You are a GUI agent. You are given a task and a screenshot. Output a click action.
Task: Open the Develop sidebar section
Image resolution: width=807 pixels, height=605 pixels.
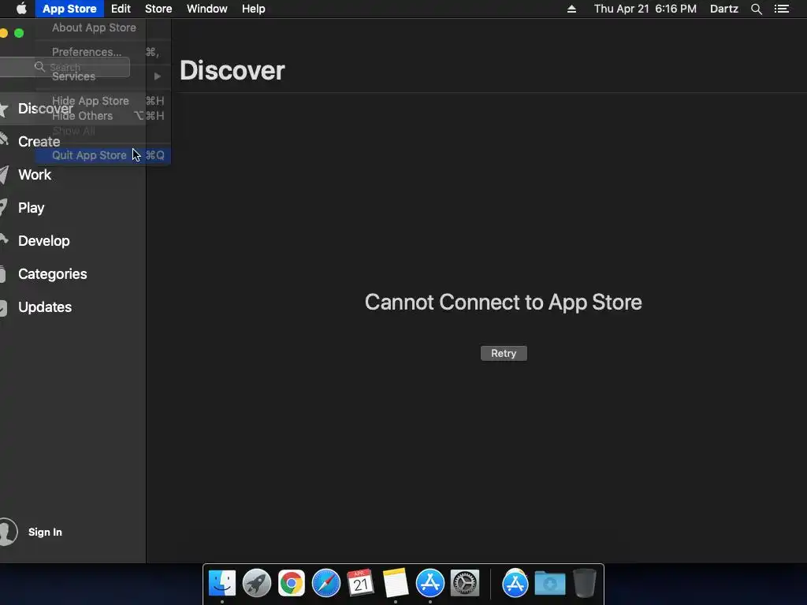pyautogui.click(x=44, y=241)
